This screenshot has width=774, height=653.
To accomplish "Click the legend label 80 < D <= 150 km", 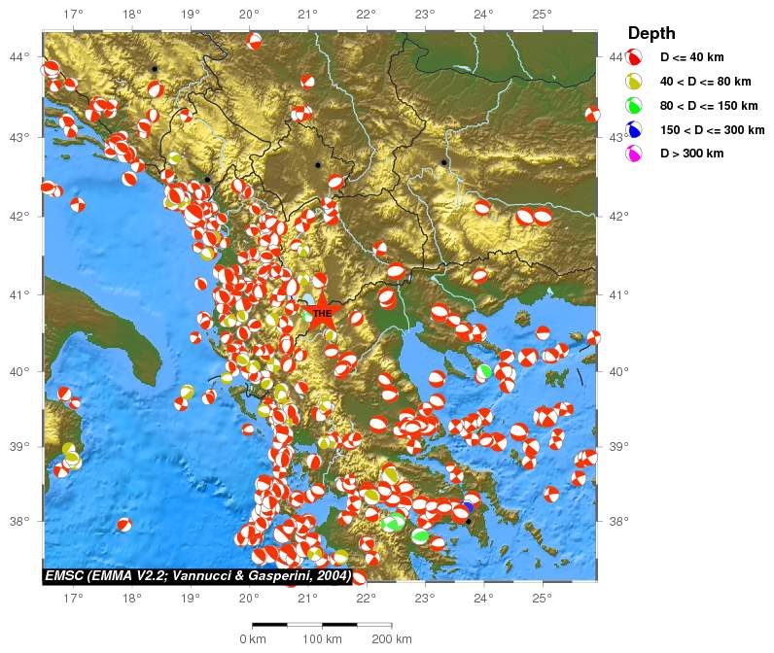I will (x=709, y=106).
